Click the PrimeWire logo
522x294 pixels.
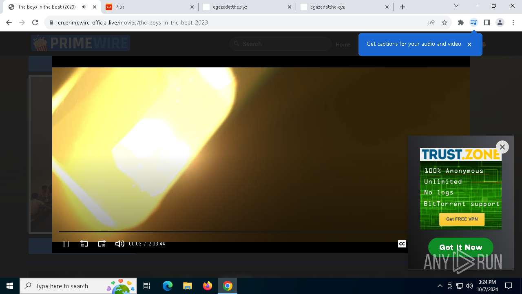[80, 43]
